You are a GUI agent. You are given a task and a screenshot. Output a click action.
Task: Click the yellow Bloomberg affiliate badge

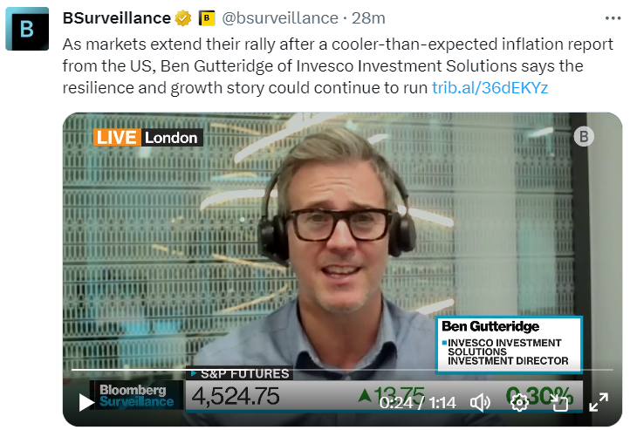pos(207,18)
